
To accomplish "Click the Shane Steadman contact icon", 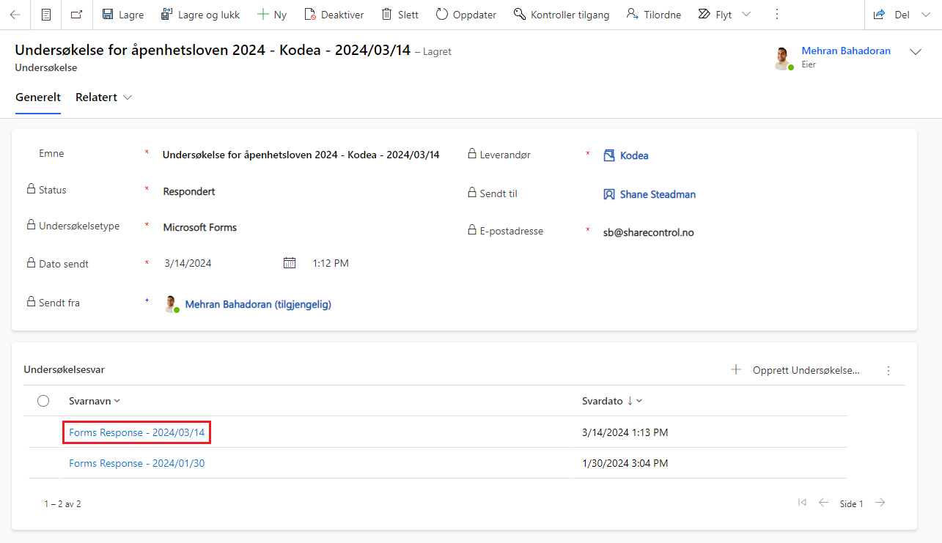I will pyautogui.click(x=608, y=194).
